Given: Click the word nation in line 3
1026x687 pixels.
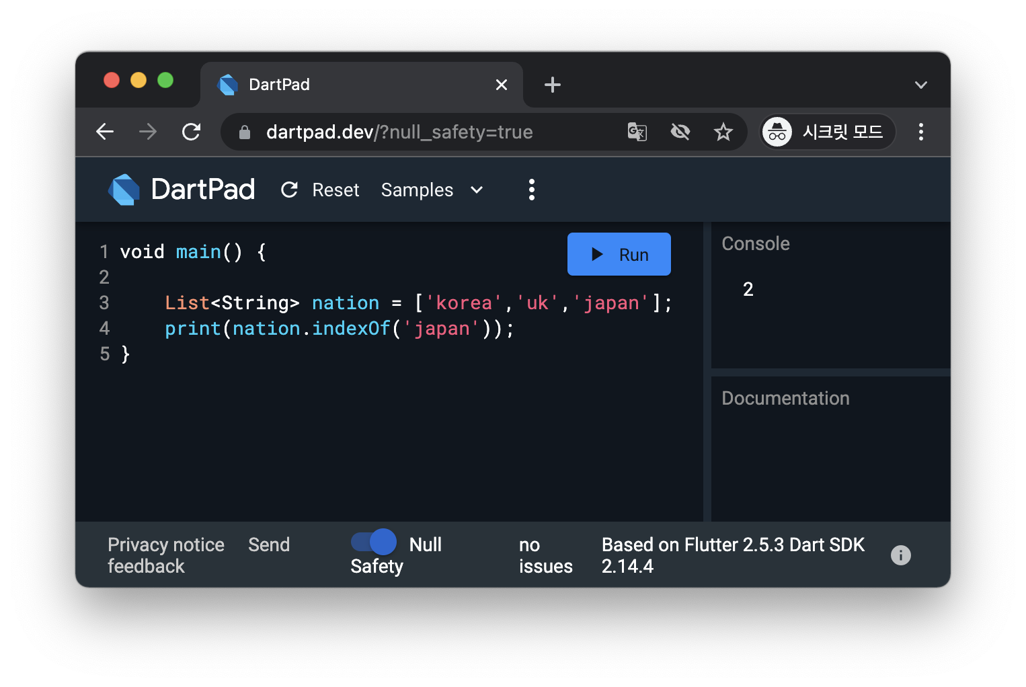Looking at the screenshot, I should (346, 303).
